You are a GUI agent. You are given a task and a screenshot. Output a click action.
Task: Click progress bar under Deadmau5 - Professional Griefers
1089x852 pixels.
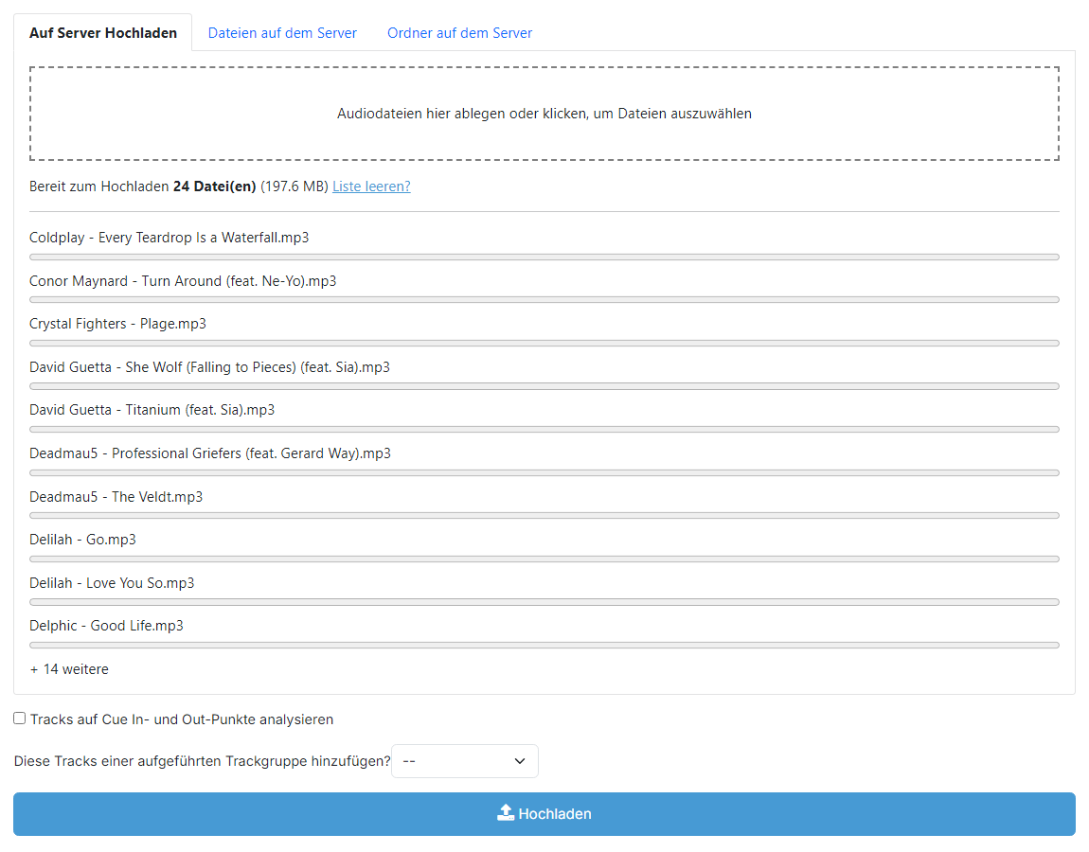point(544,473)
